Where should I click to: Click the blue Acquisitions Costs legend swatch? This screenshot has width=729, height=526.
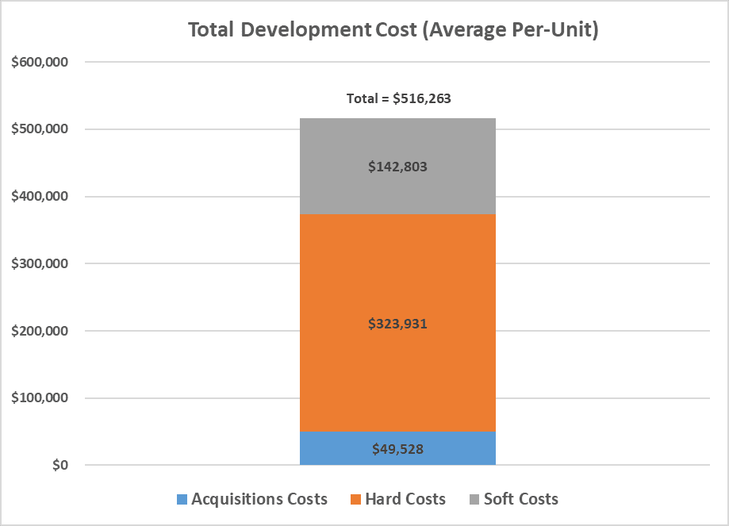[x=182, y=499]
